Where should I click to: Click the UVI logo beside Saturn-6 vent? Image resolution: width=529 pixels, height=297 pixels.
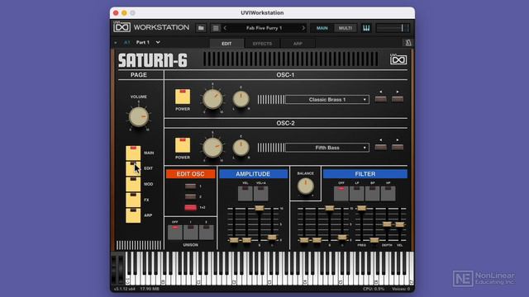click(398, 59)
